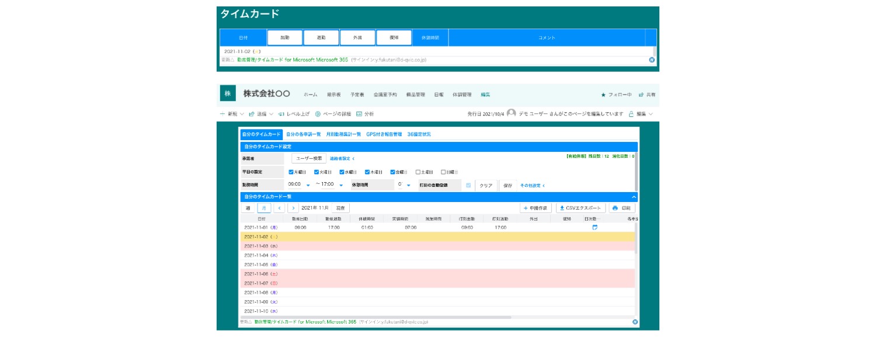Open 会議室予約 in site navigation

(x=385, y=95)
